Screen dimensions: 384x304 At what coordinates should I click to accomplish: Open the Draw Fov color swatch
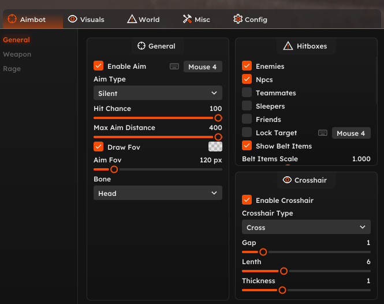point(215,147)
